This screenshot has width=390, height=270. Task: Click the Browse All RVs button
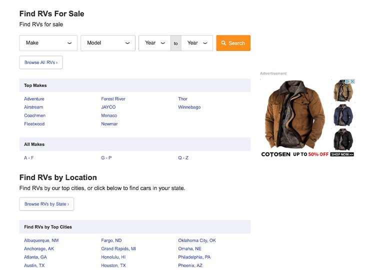tap(41, 62)
